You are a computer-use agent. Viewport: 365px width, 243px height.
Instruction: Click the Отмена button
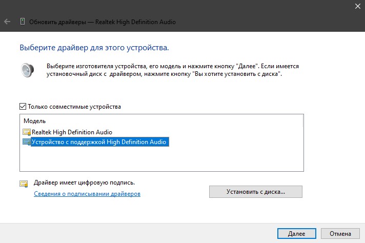340,233
